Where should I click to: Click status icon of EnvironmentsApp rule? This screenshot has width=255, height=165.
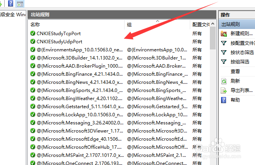[x=33, y=50]
